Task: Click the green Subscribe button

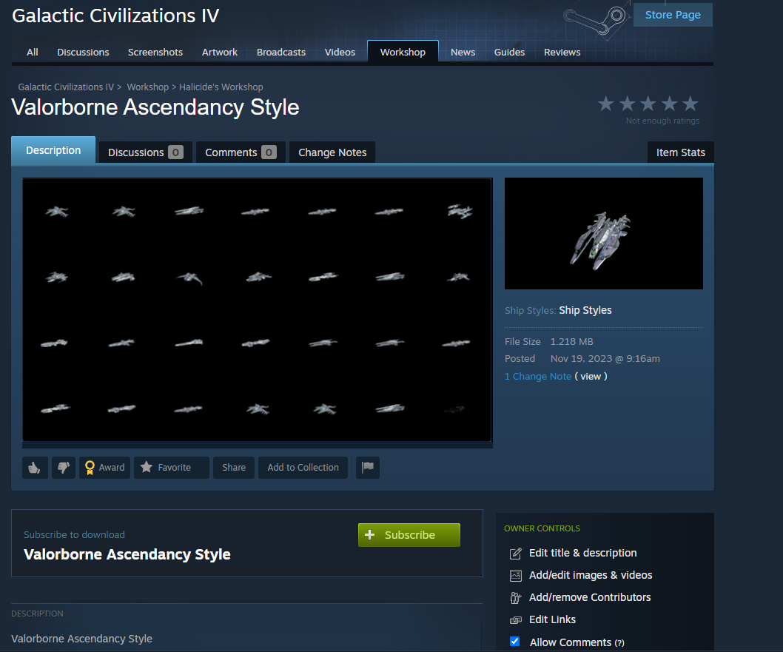Action: (409, 534)
